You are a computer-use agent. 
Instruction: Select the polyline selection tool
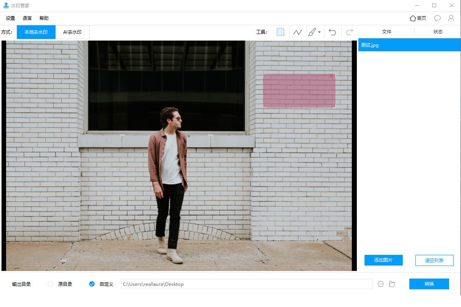pyautogui.click(x=297, y=32)
